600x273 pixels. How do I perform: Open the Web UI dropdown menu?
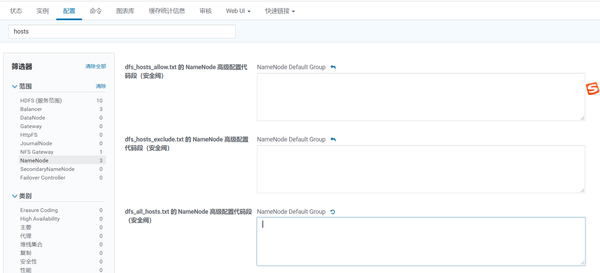[x=238, y=11]
